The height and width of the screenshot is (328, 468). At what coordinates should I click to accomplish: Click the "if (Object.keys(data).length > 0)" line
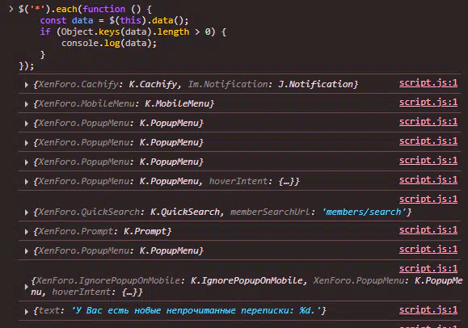(x=133, y=32)
